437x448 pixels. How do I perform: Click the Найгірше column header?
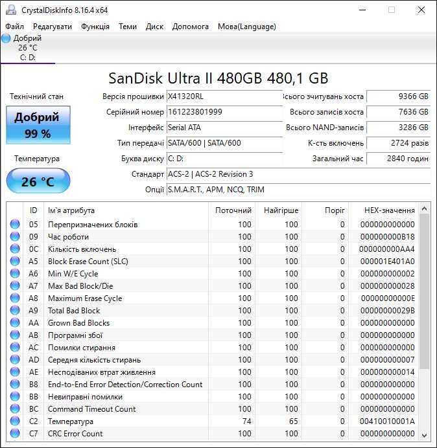click(278, 210)
